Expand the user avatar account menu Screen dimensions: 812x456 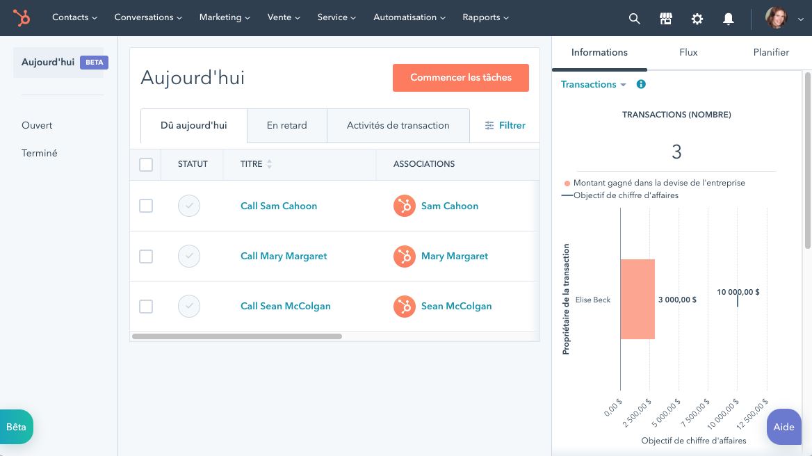point(781,18)
